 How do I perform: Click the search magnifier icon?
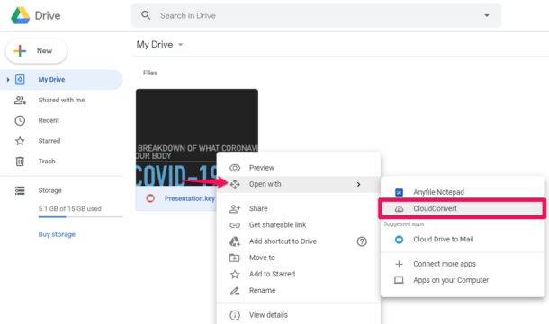(146, 15)
